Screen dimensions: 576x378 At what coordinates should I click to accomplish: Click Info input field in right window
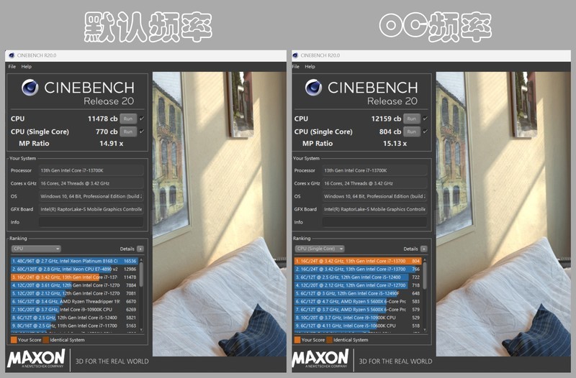click(374, 222)
